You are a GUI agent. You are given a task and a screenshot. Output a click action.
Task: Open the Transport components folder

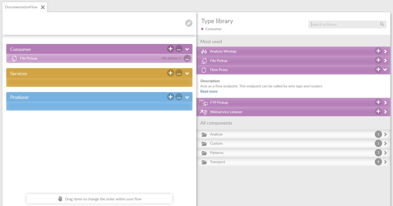pyautogui.click(x=217, y=162)
